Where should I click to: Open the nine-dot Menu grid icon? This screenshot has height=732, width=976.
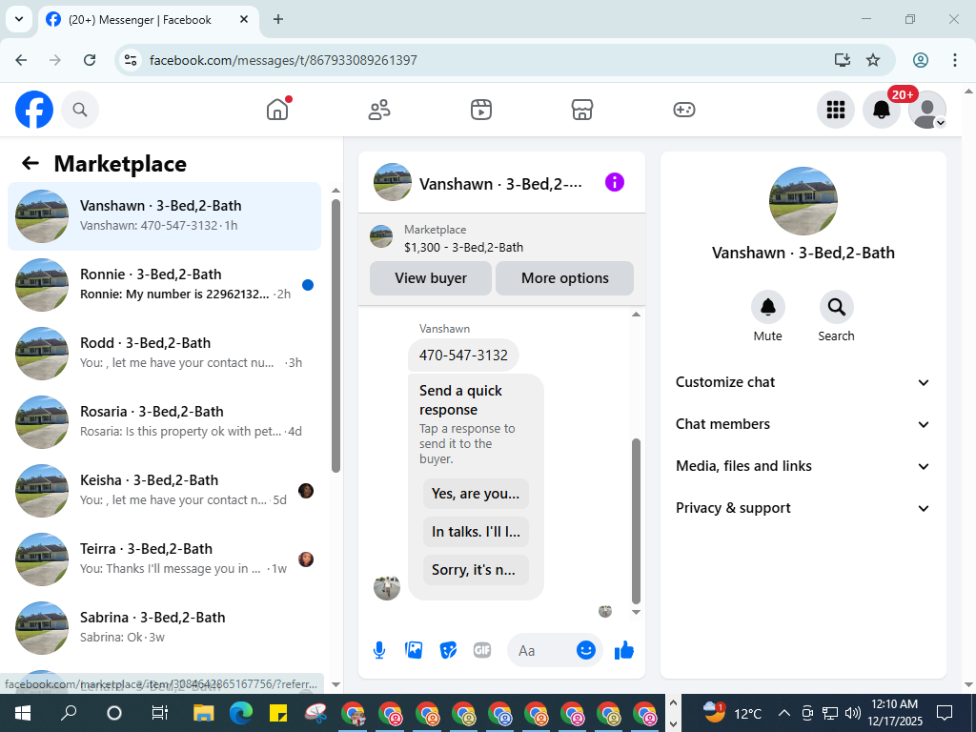tap(835, 110)
